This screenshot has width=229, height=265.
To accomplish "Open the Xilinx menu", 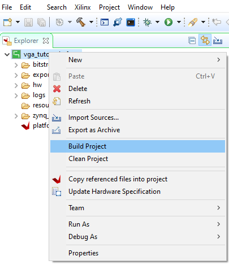I will click(x=83, y=7).
